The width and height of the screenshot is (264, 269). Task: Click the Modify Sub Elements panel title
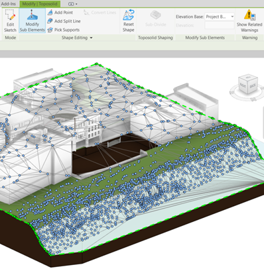pyautogui.click(x=205, y=38)
